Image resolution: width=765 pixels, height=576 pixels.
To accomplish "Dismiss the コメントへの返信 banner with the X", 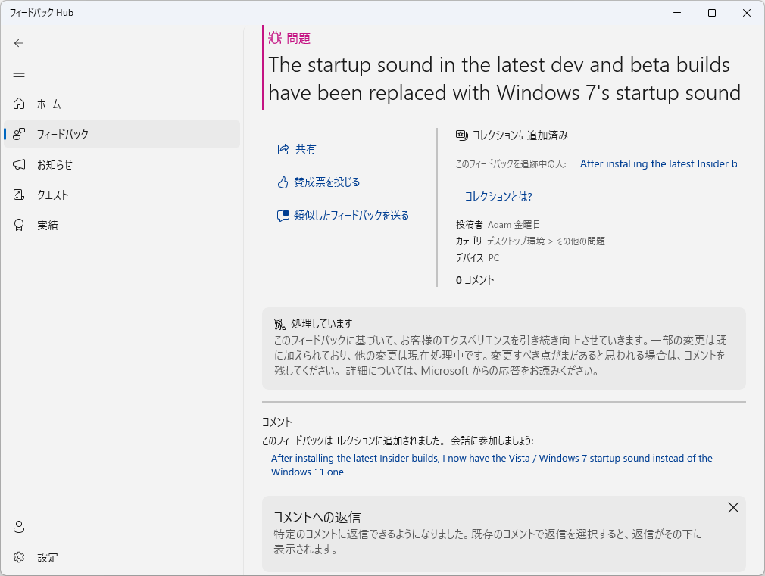I will (732, 507).
